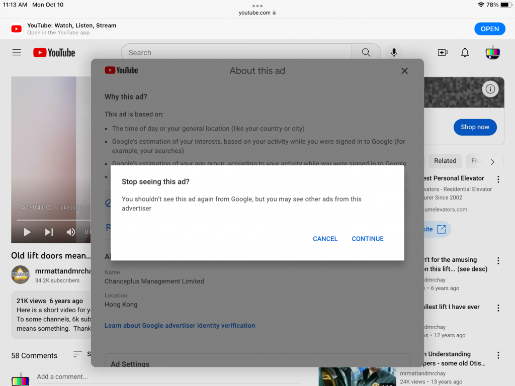
Task: Open the account avatar menu
Action: pos(492,53)
